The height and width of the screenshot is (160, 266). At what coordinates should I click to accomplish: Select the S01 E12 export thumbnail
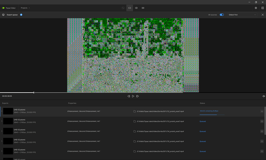[8, 111]
